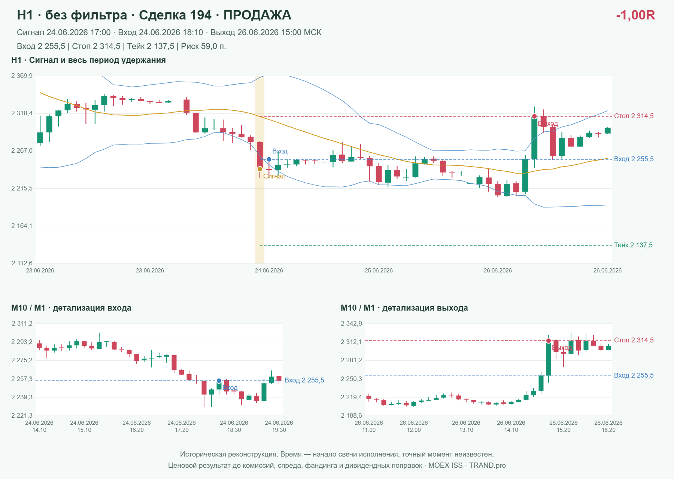Click the blue entry dot in entry detail chart
674x479 pixels.
[x=219, y=381]
